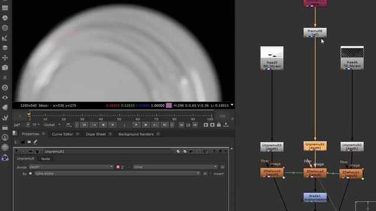Click the pencil edit icon in Properties bar
This screenshot has width=376, height=211.
(35, 142)
